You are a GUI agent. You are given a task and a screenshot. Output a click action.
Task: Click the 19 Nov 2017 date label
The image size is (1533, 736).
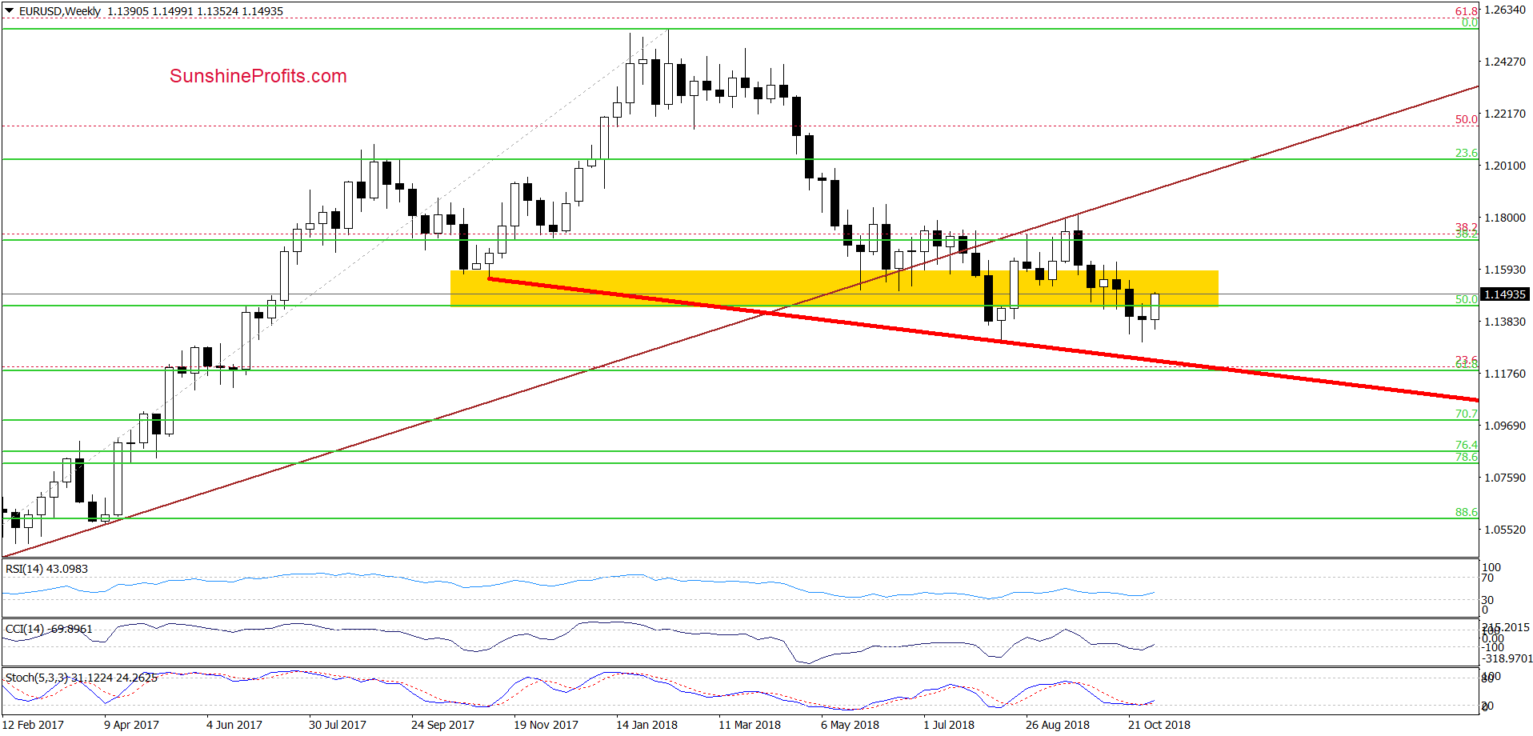(x=546, y=725)
